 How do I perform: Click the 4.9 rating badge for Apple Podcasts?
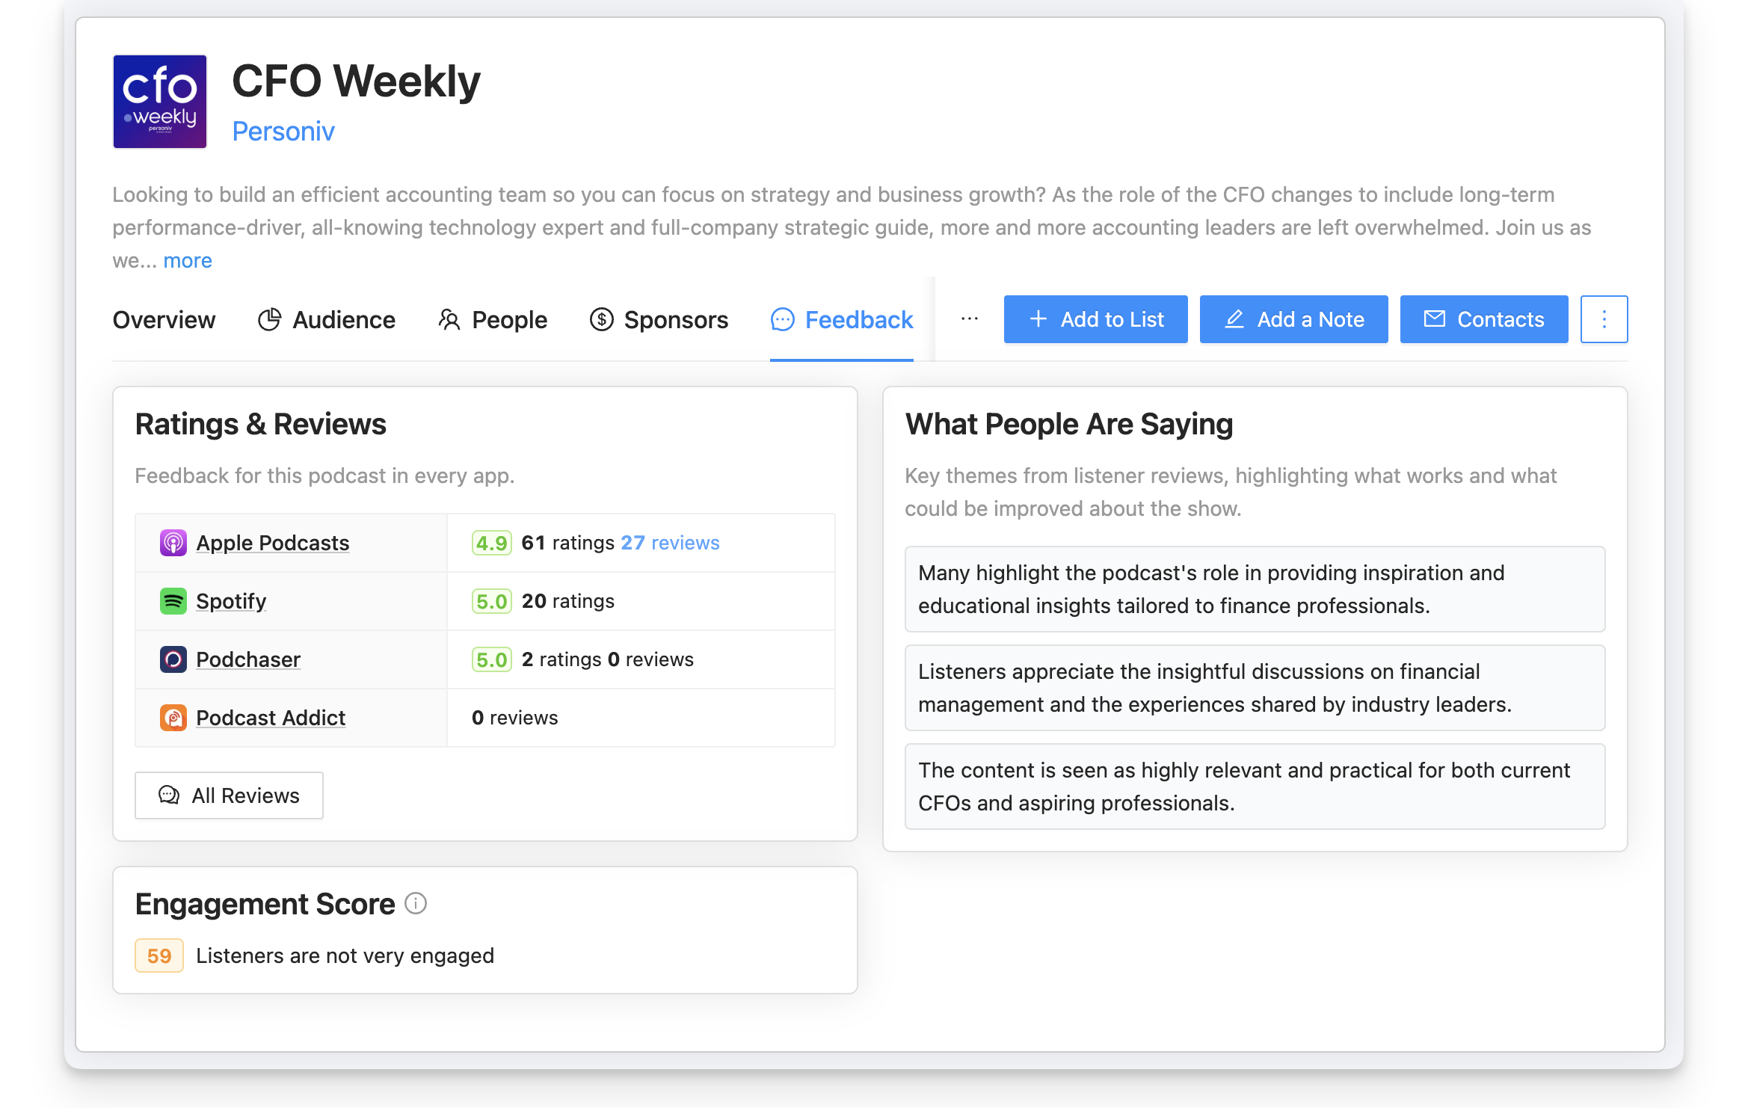(491, 543)
